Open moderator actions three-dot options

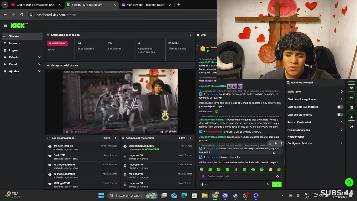pos(191,138)
